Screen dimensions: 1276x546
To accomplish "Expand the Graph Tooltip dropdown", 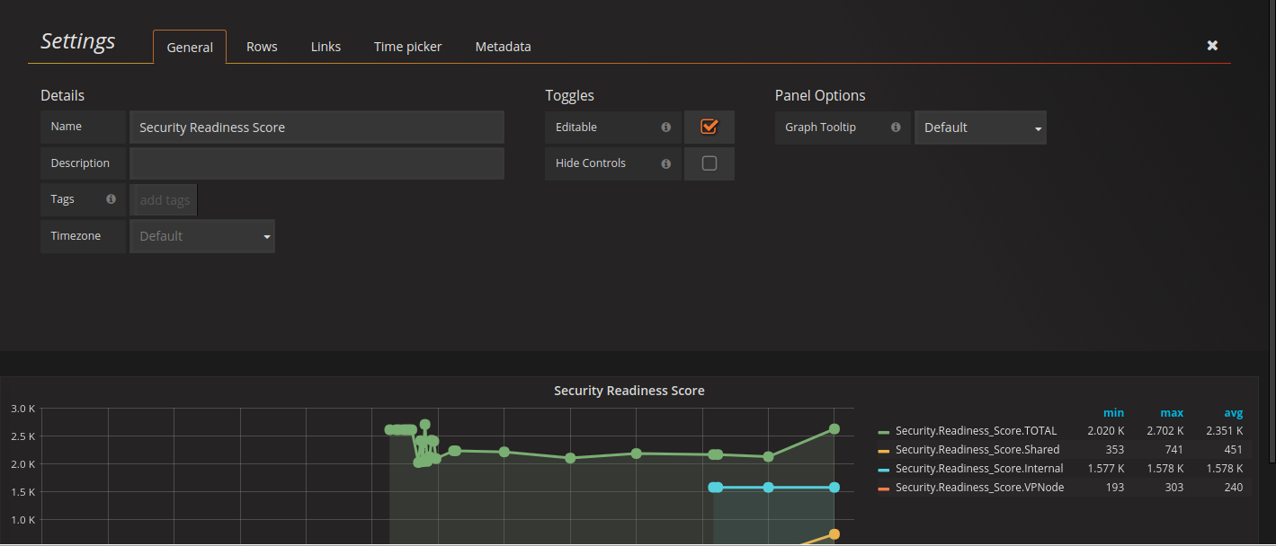I will [x=980, y=128].
